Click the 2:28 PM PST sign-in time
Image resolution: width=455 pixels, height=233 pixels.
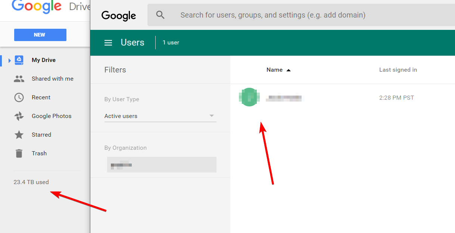[396, 98]
